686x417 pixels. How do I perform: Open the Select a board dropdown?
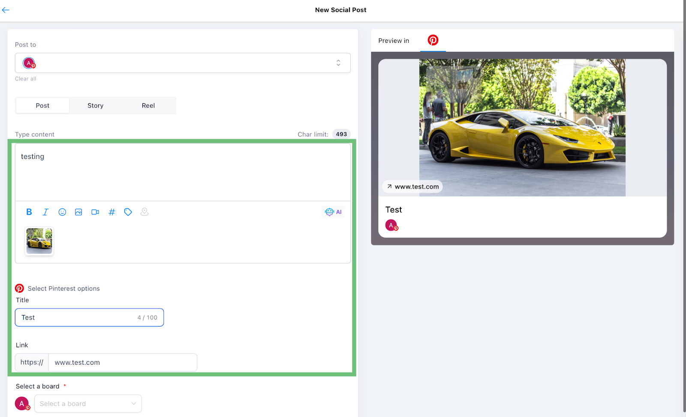[88, 403]
